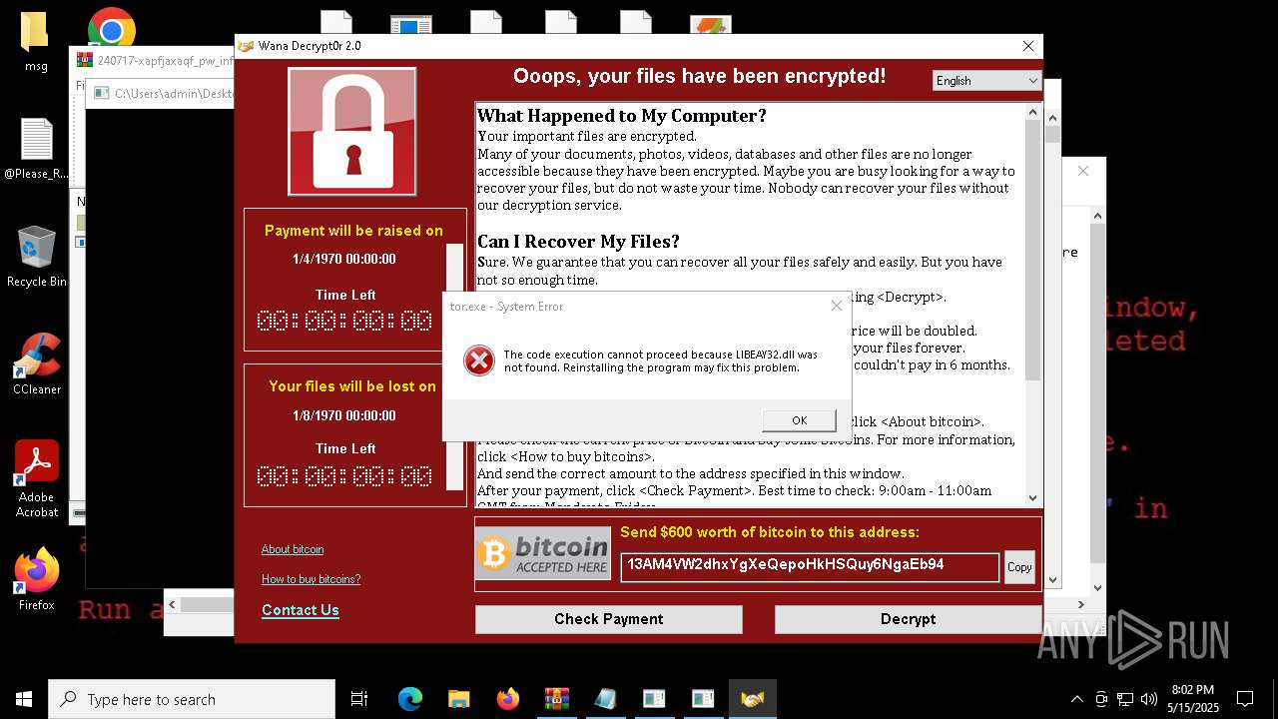Click the background horizontal scrollbar left arrow
The image size is (1278, 719).
click(x=172, y=604)
